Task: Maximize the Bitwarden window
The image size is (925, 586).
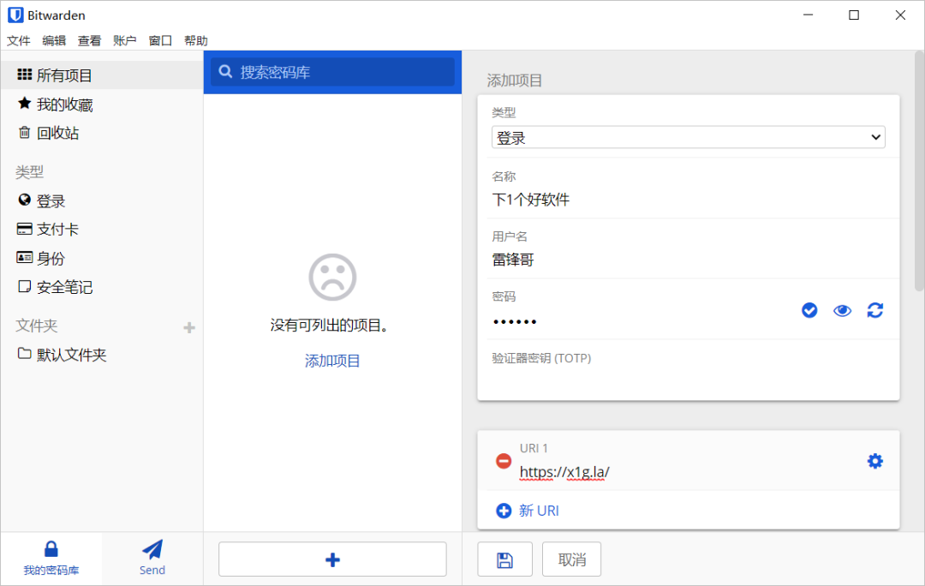Action: 854,15
